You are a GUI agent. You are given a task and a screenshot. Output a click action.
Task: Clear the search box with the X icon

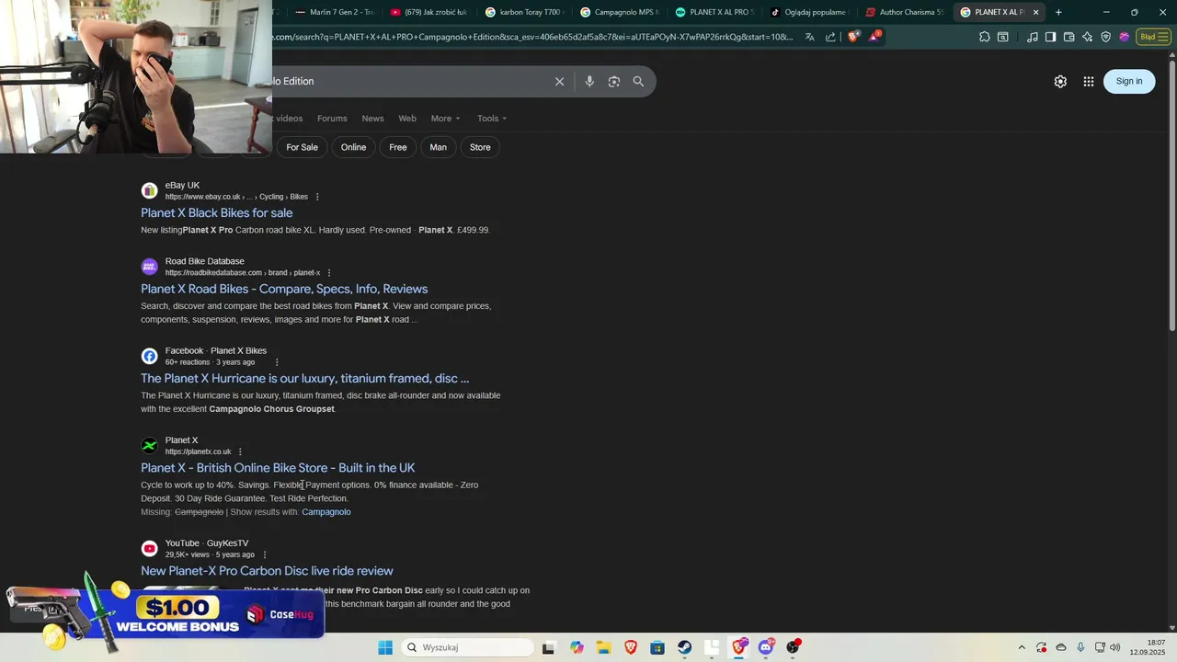coord(559,81)
